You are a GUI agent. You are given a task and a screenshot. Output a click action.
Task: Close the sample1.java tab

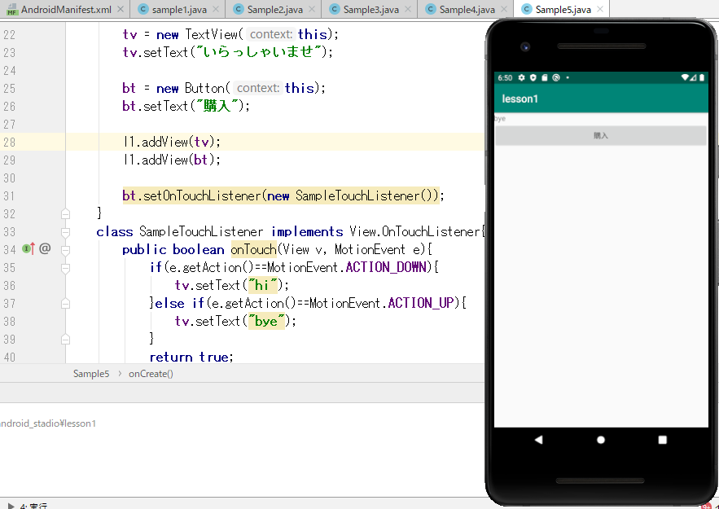[213, 10]
